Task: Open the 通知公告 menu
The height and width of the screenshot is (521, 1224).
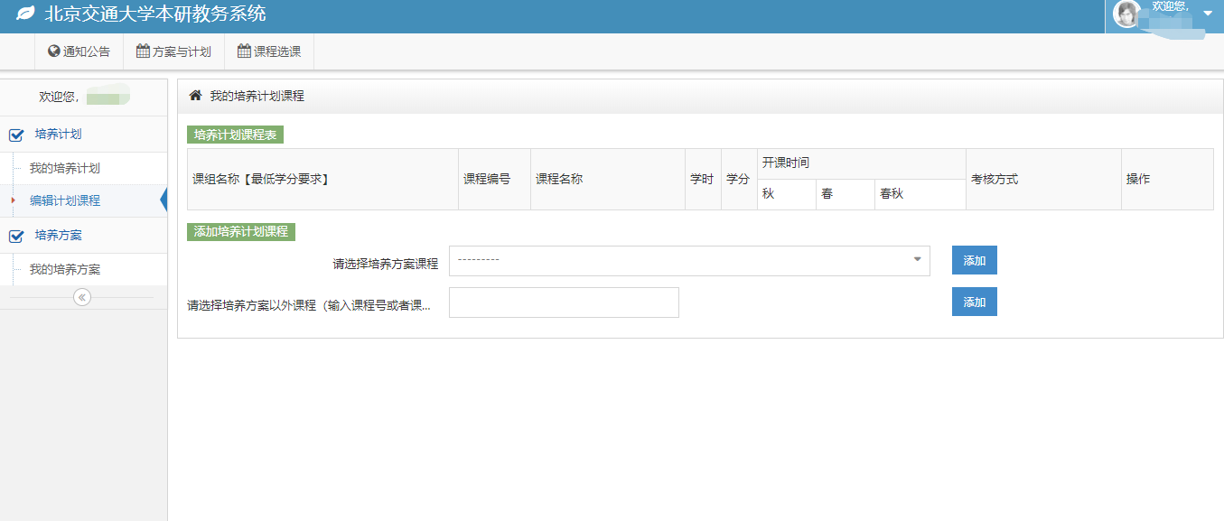Action: (79, 51)
